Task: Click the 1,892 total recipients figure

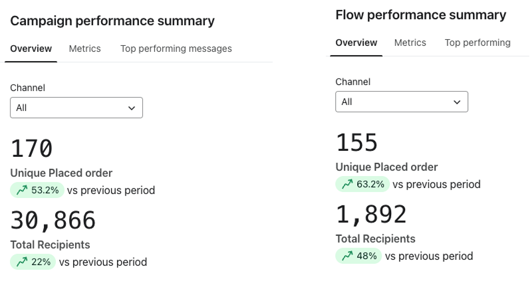Action: point(371,215)
